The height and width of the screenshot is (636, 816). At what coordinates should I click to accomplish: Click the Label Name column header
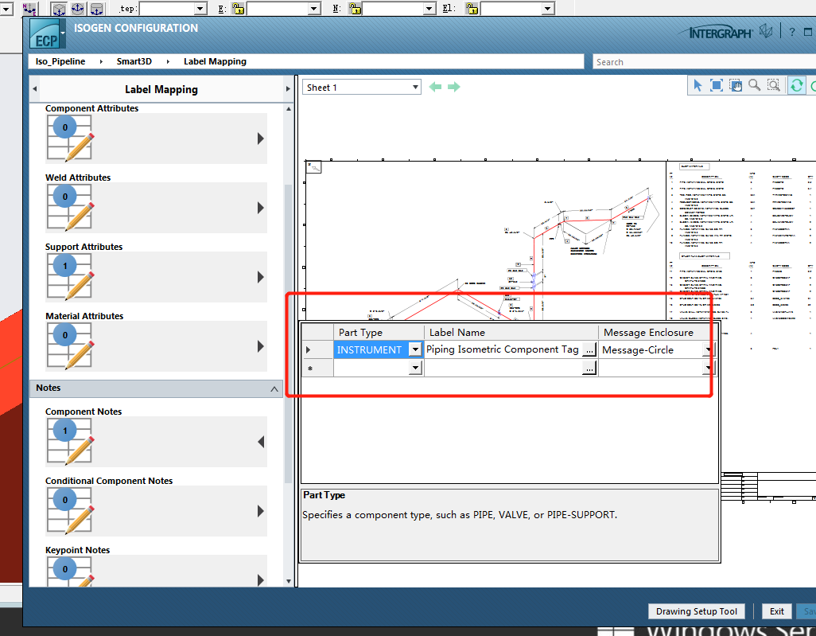pyautogui.click(x=511, y=332)
